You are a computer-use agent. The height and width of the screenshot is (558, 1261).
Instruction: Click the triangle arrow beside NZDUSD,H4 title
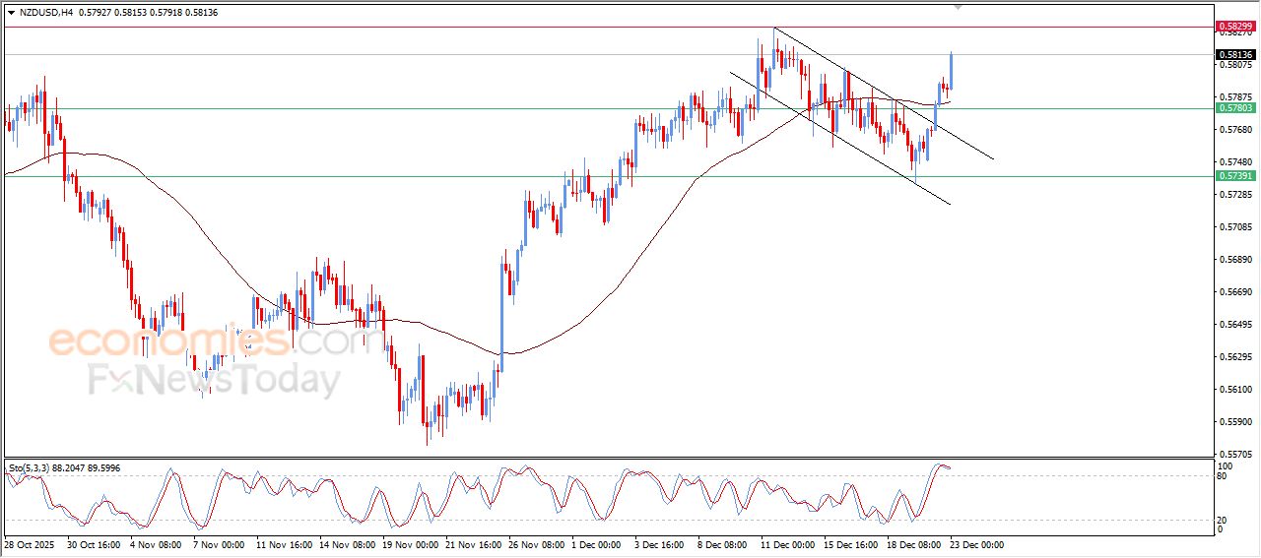[12, 12]
